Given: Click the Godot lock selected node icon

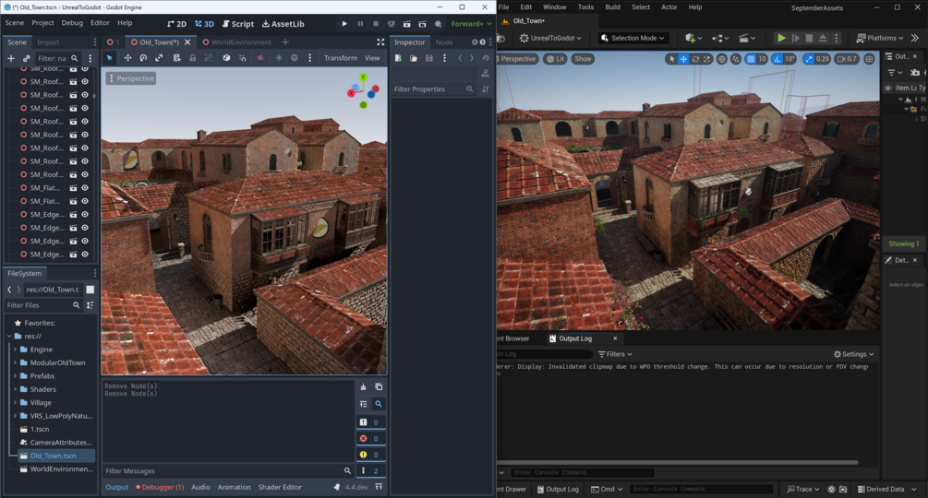Looking at the screenshot, I should coord(192,58).
